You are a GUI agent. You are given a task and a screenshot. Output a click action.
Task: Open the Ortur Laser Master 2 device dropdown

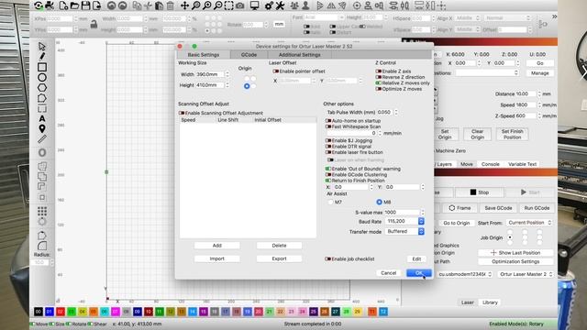pyautogui.click(x=526, y=274)
